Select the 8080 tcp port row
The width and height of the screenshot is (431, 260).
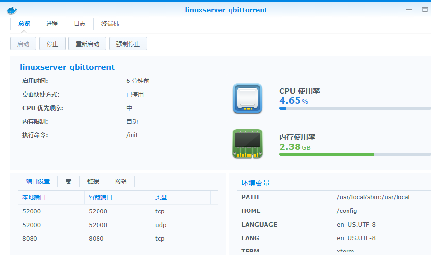click(118, 238)
